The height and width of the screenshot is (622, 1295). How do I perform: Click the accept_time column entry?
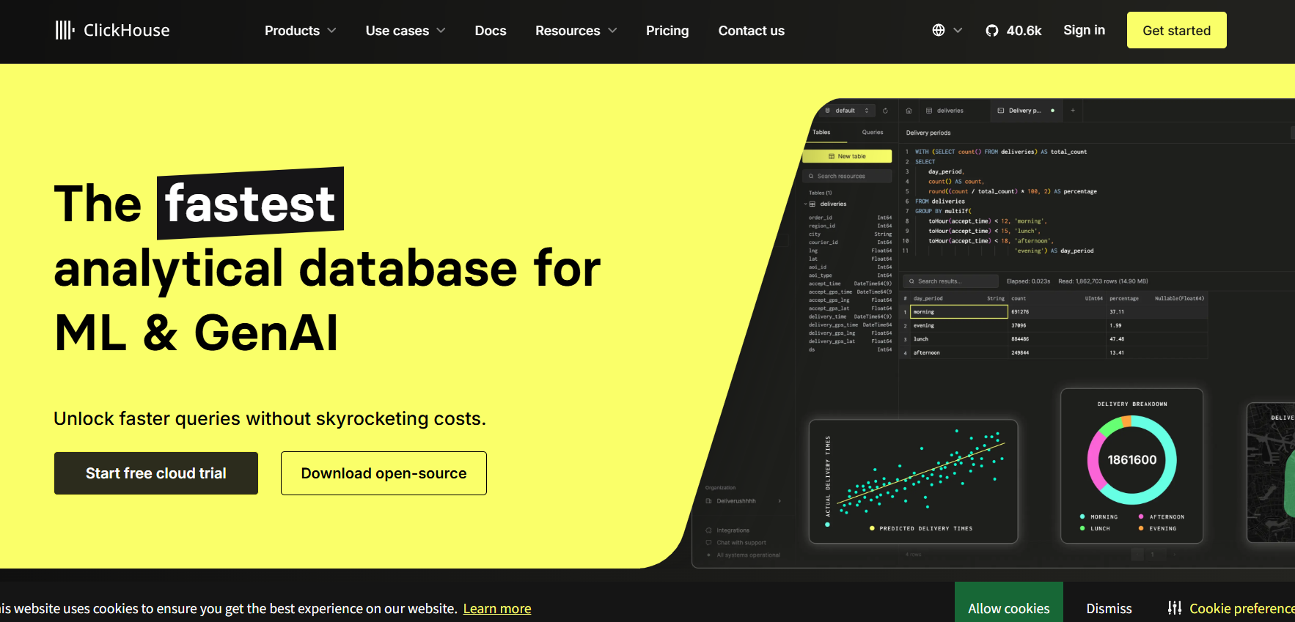pyautogui.click(x=850, y=284)
